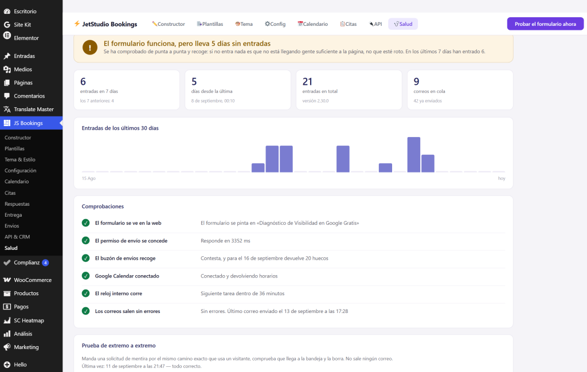
Task: Open Comentarios speech bubble icon
Action: [x=7, y=96]
